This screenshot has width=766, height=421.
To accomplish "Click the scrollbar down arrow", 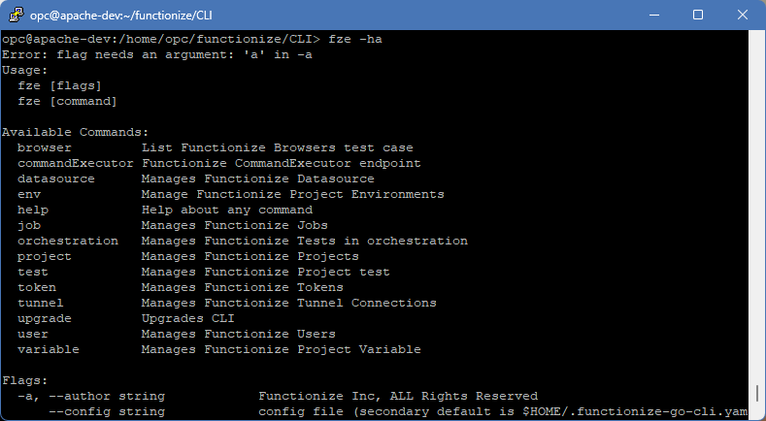I will (x=755, y=412).
